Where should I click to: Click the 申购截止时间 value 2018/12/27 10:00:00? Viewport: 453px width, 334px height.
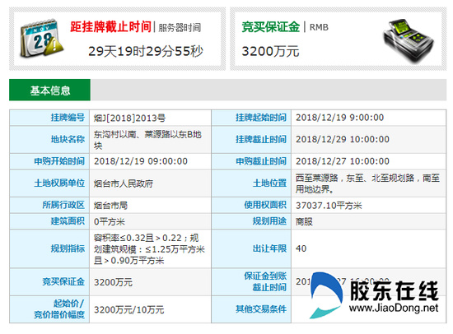tap(343, 161)
